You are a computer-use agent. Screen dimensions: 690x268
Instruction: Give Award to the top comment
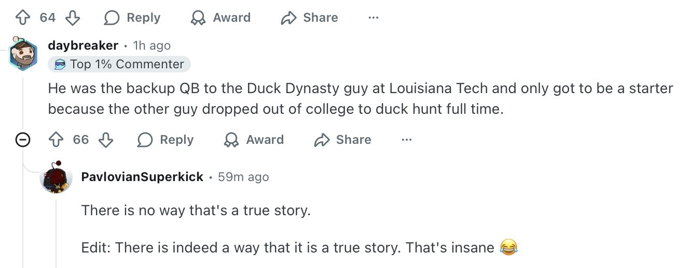coord(220,18)
